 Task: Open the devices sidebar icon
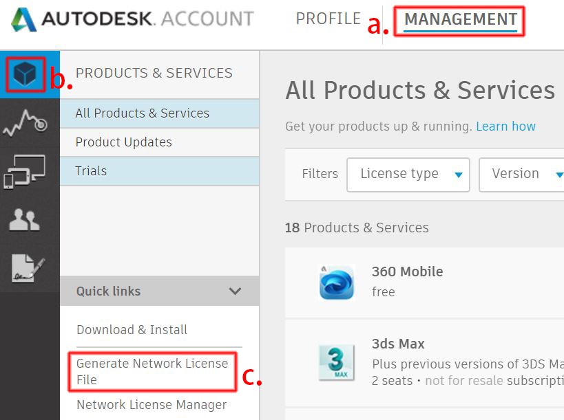(25, 172)
